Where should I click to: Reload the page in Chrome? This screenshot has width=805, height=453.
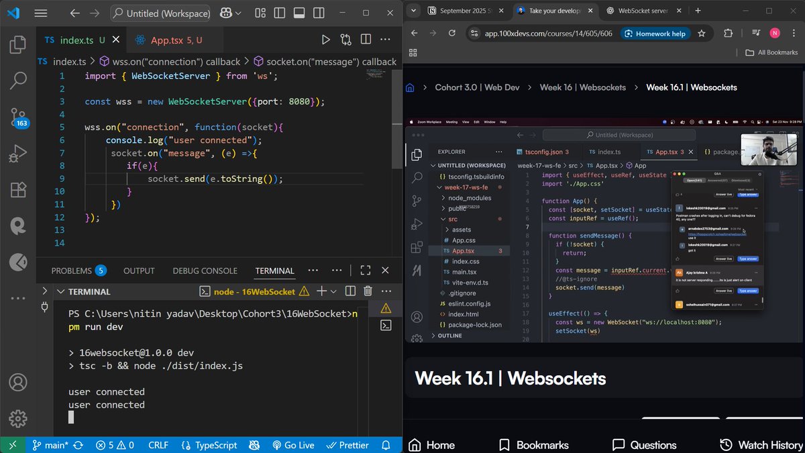tap(452, 33)
